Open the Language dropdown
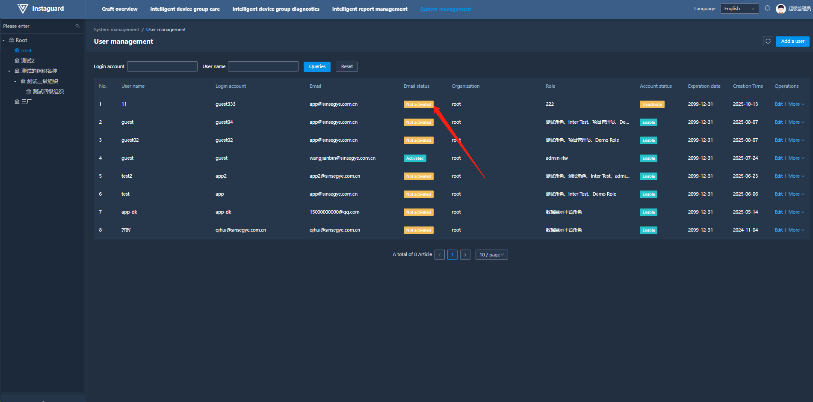This screenshot has height=402, width=813. point(739,9)
